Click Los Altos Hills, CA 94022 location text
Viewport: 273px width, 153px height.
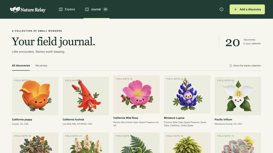(77, 124)
